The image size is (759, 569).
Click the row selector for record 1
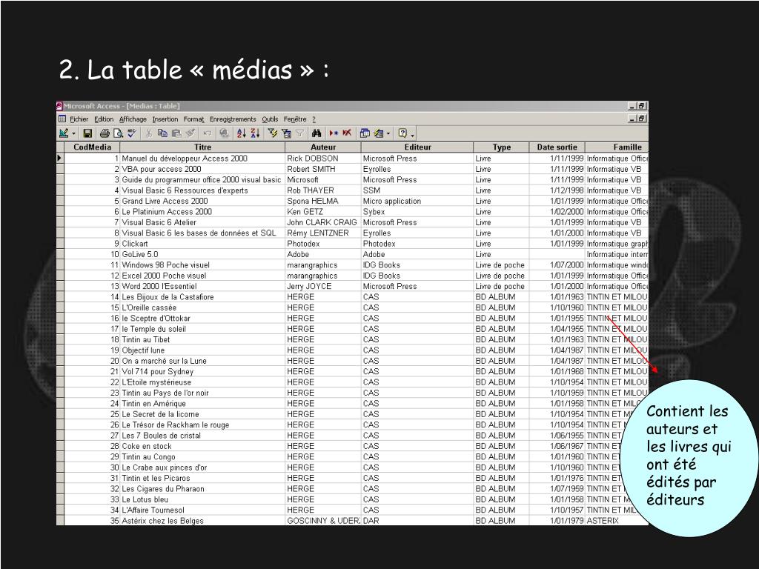[x=60, y=159]
